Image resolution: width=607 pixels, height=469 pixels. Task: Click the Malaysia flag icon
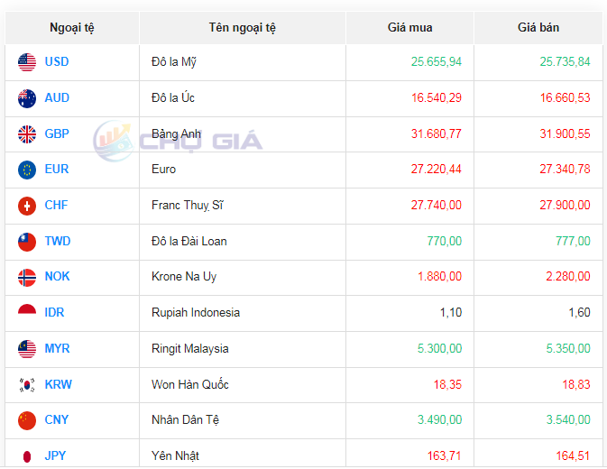click(27, 349)
